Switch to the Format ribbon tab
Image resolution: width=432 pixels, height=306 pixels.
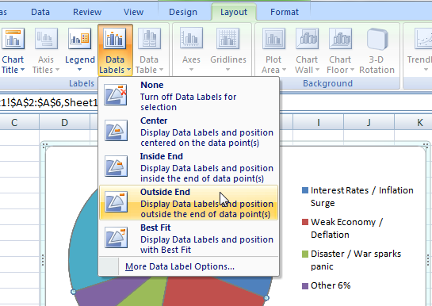tap(285, 12)
